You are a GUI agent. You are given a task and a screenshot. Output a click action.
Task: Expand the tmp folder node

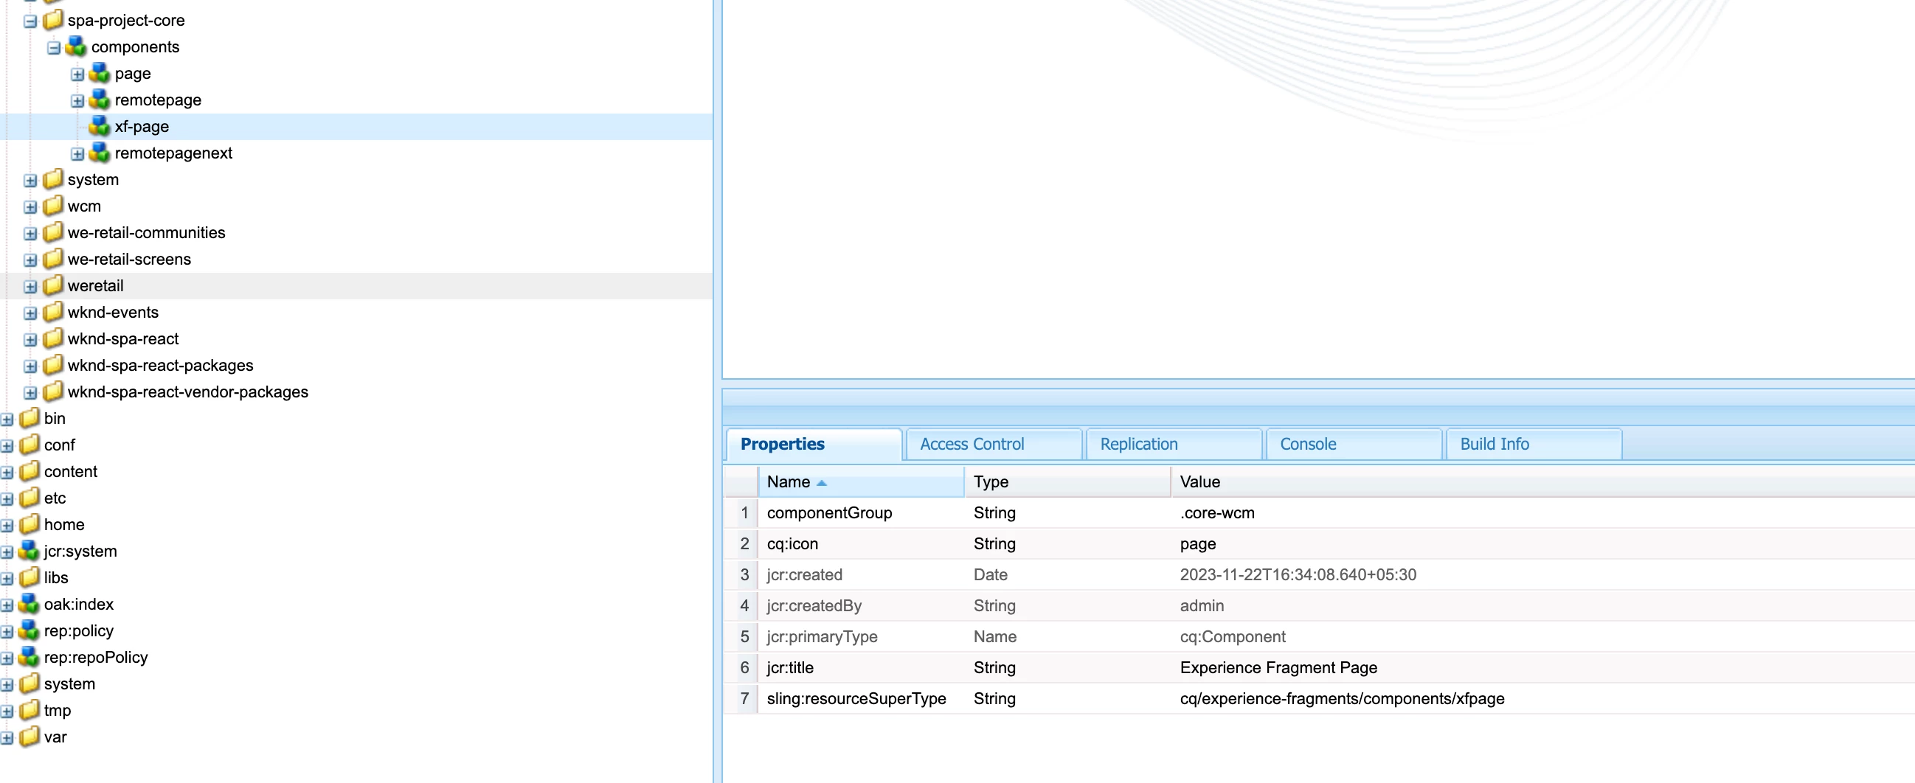pos(7,711)
